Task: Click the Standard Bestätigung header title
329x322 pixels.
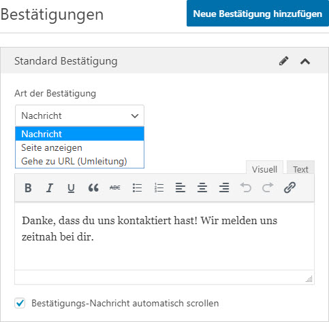Action: (66, 61)
